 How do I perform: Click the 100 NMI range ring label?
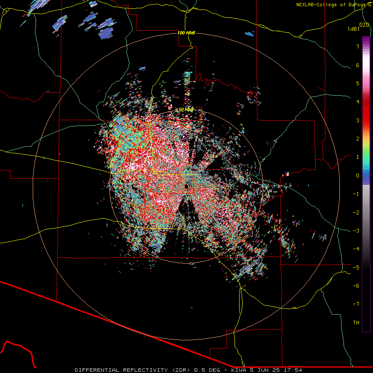click(186, 33)
